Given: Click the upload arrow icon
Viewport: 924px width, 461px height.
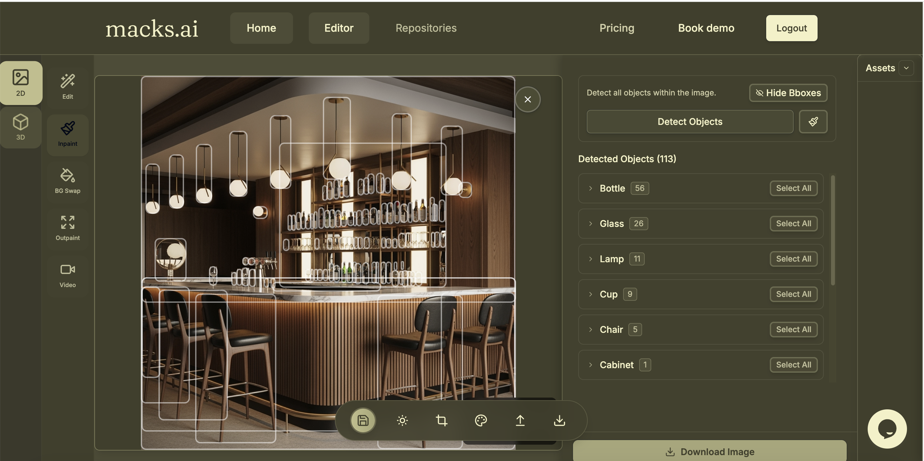Looking at the screenshot, I should (520, 420).
